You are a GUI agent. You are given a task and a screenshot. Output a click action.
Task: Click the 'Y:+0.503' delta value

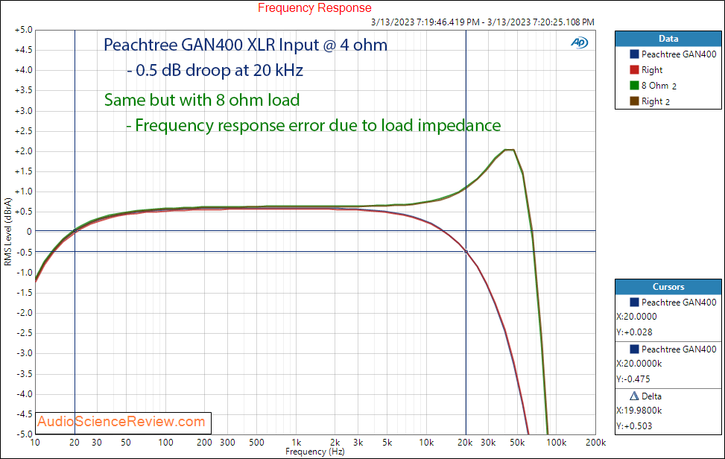pos(634,426)
